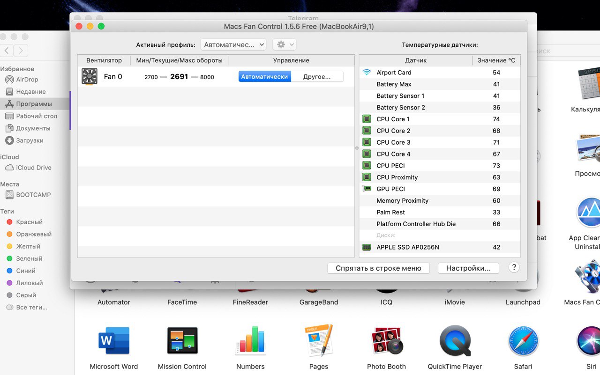Open the Siri app icon in Finder
Image resolution: width=600 pixels, height=375 pixels.
tap(589, 341)
